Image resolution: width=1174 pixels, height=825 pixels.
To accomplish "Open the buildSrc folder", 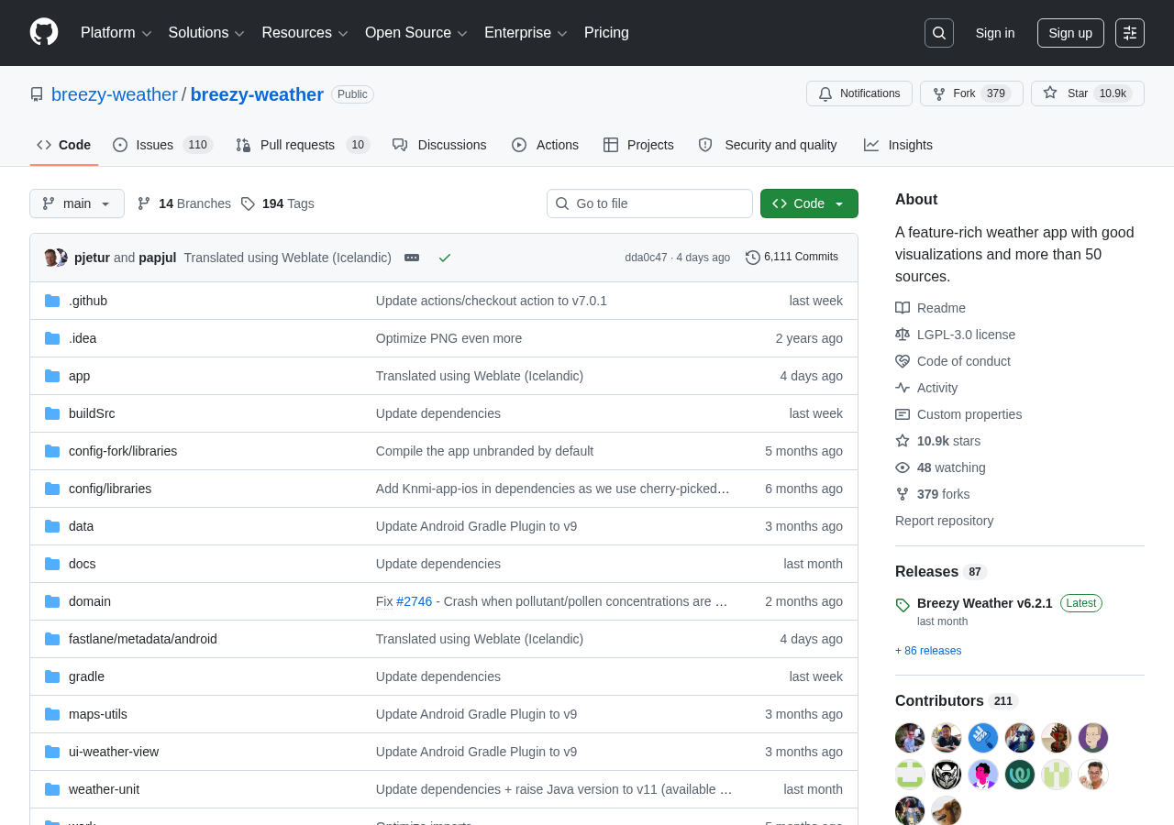I will (x=92, y=413).
